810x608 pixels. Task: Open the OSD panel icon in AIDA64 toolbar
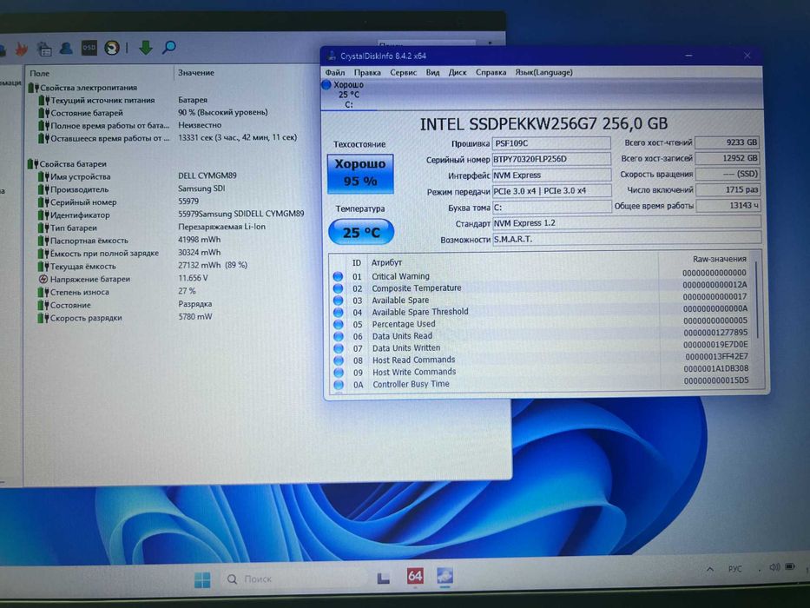89,48
